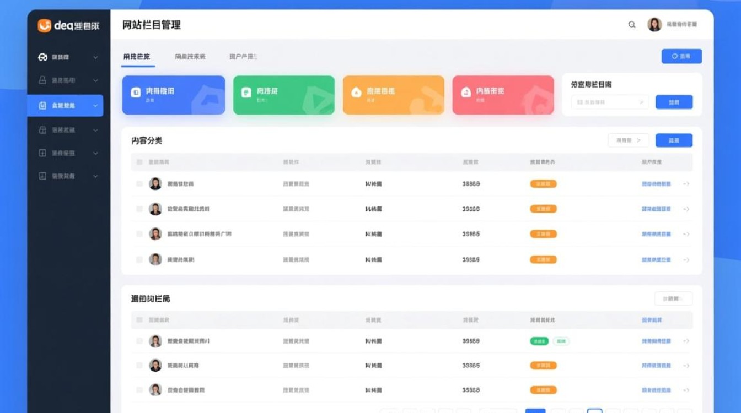Image resolution: width=741 pixels, height=413 pixels.
Task: Select the checkbox of the first row in the lower table
Action: click(x=139, y=341)
